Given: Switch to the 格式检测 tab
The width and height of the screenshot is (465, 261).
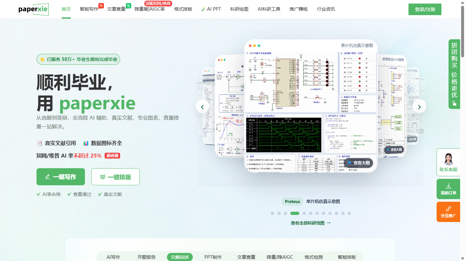Looking at the screenshot, I should [314, 257].
